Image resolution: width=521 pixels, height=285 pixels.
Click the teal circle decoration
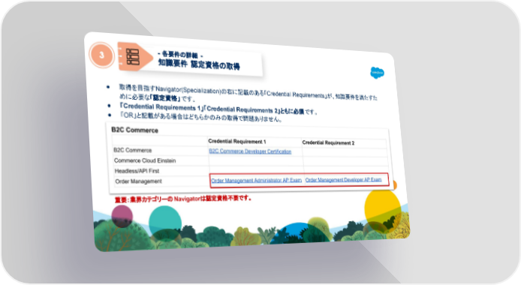point(165,222)
